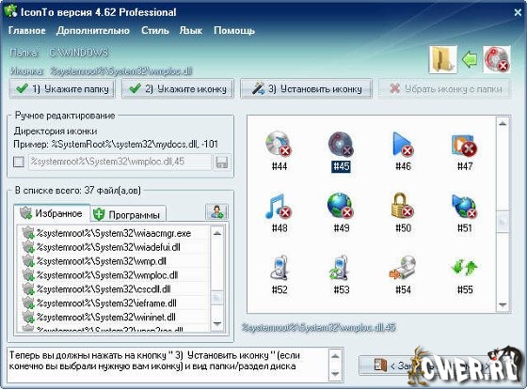Select wiaacmgr.exe in the file list

pos(114,233)
